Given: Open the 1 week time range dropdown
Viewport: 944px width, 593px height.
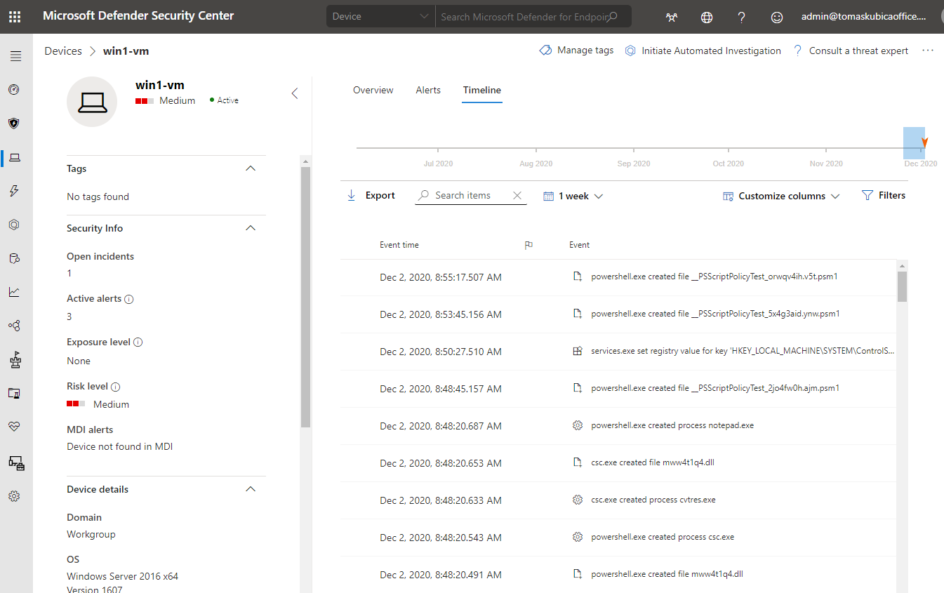Looking at the screenshot, I should point(573,196).
